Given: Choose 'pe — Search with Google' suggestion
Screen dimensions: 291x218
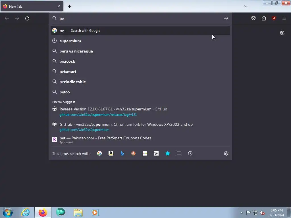Looking at the screenshot, I should [x=140, y=31].
